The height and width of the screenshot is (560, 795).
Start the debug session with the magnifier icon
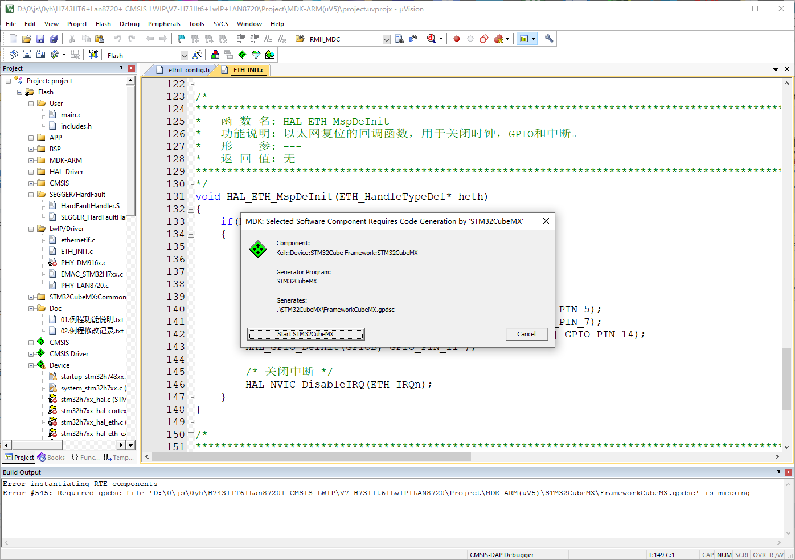(431, 39)
